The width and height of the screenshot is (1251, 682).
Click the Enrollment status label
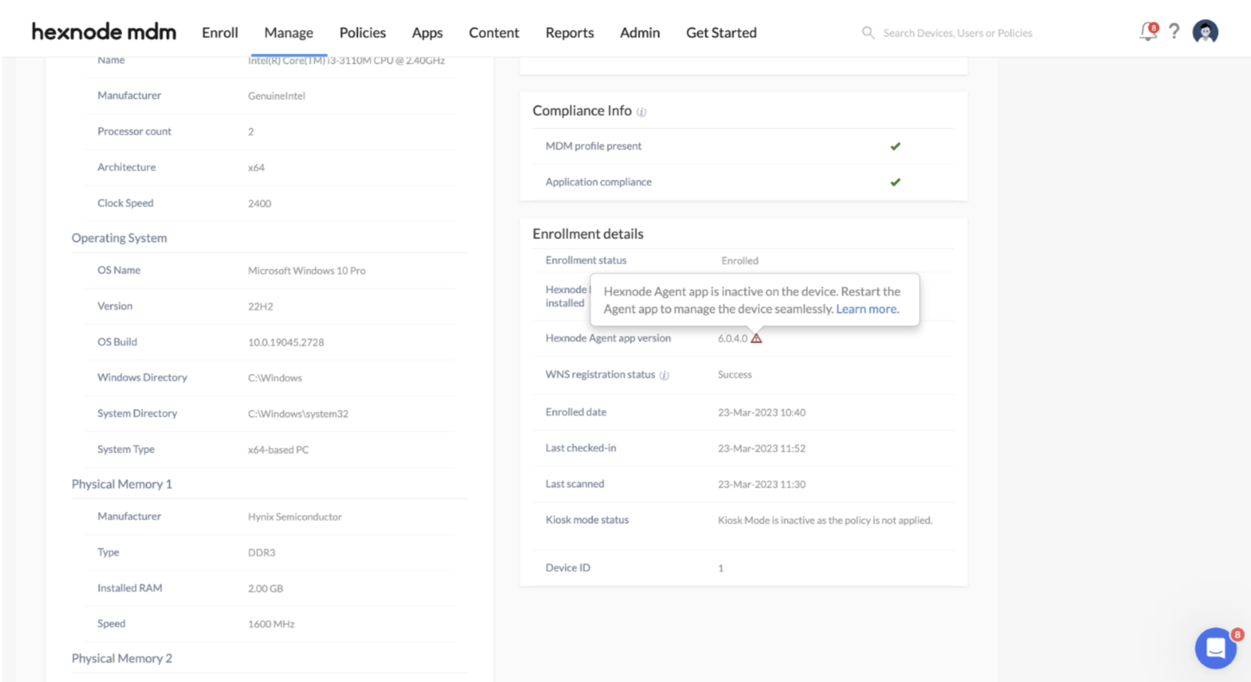(x=586, y=260)
